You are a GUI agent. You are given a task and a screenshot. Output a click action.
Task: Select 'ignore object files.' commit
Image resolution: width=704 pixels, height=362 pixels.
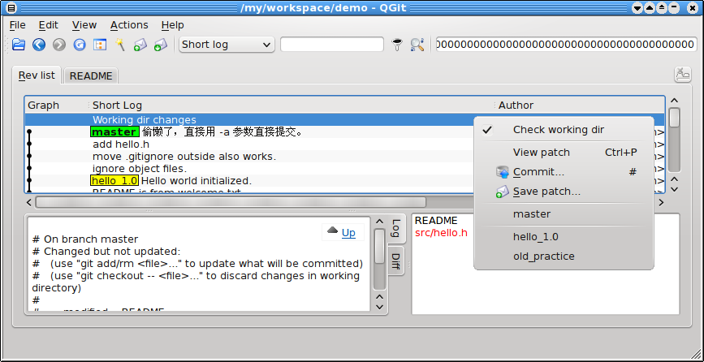[x=249, y=169]
